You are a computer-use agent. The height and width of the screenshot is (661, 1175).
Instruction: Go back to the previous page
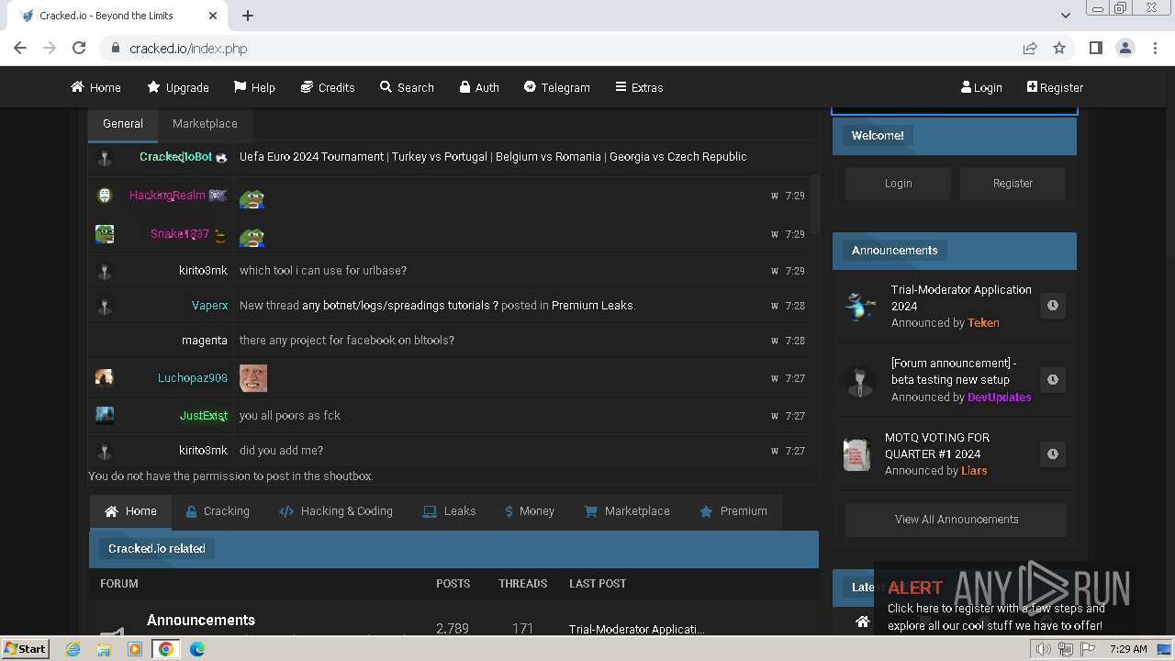[20, 49]
